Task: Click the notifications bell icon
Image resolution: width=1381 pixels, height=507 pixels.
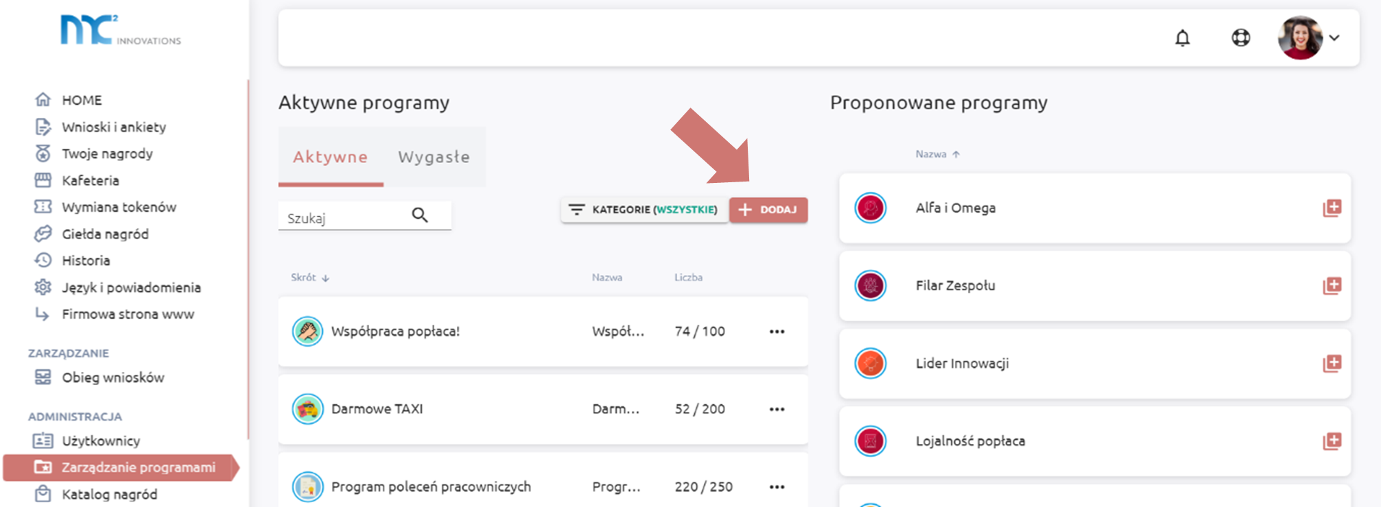Action: click(x=1182, y=38)
